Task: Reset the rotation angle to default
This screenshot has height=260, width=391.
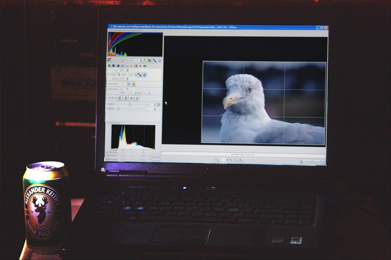Action: [158, 104]
